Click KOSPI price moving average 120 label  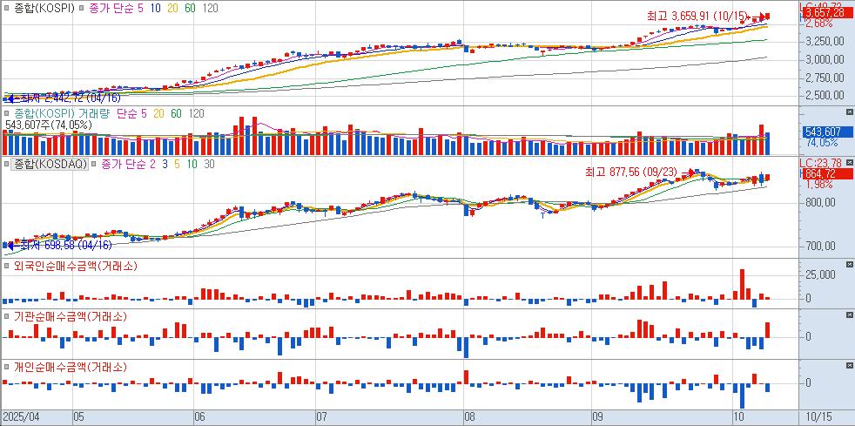(x=210, y=9)
